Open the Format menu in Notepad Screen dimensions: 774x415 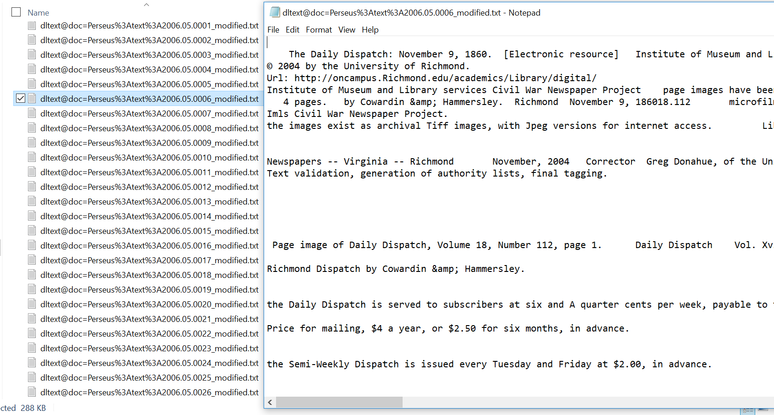pos(319,30)
